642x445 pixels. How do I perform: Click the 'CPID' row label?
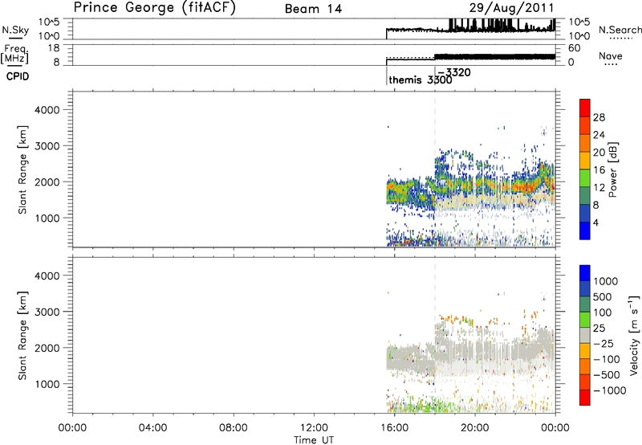(18, 76)
